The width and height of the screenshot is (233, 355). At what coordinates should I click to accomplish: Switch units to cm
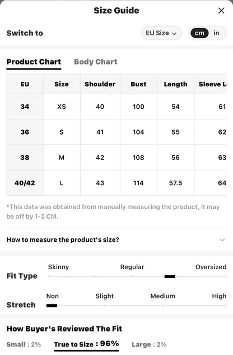point(199,33)
